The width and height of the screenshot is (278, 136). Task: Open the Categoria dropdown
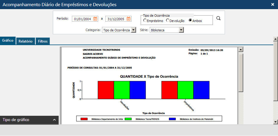point(133,30)
